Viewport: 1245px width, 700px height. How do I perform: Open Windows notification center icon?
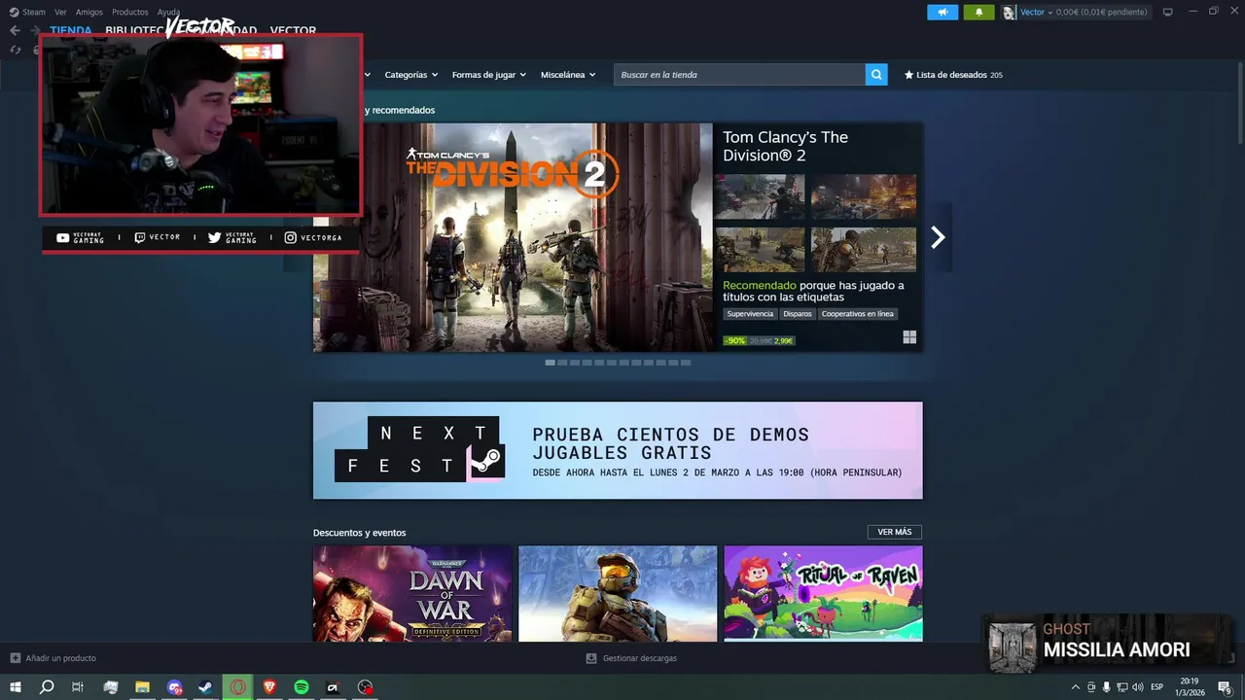point(1225,687)
